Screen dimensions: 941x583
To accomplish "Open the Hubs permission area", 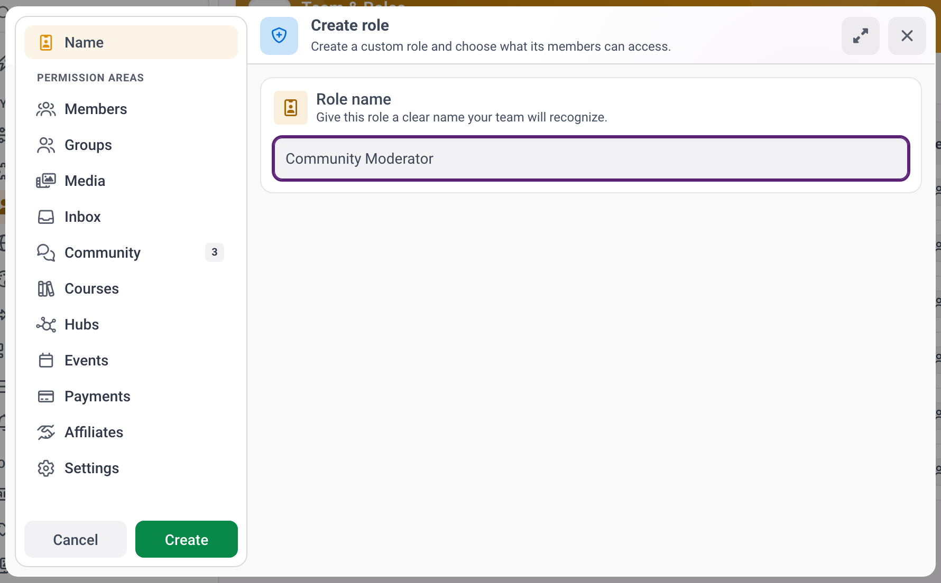I will point(131,325).
